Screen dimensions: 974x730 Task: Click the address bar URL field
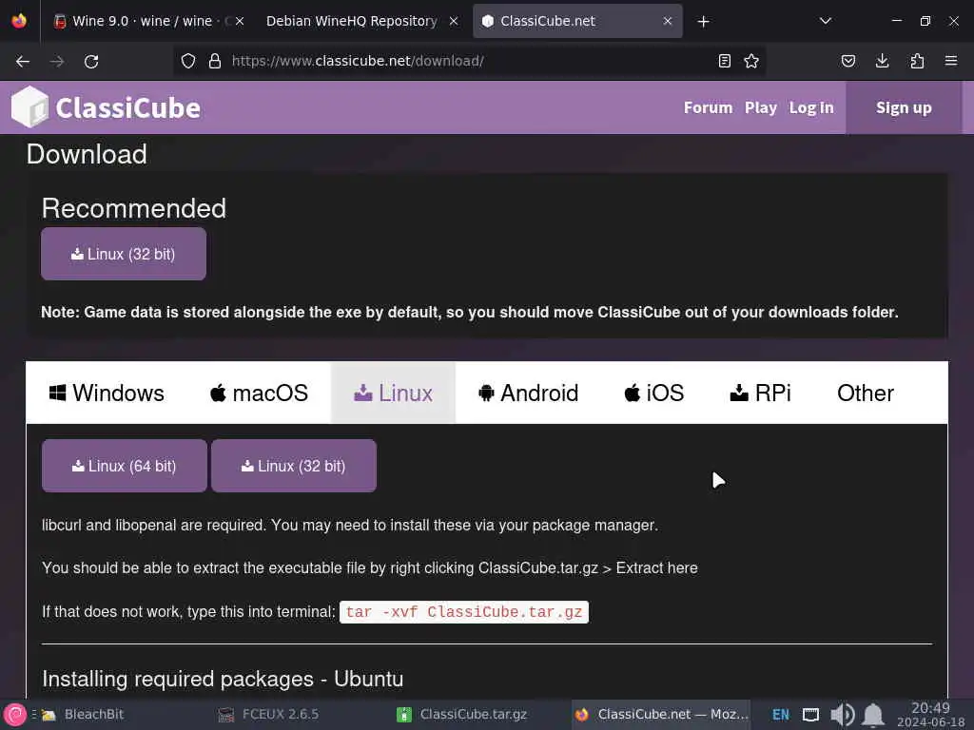point(469,61)
